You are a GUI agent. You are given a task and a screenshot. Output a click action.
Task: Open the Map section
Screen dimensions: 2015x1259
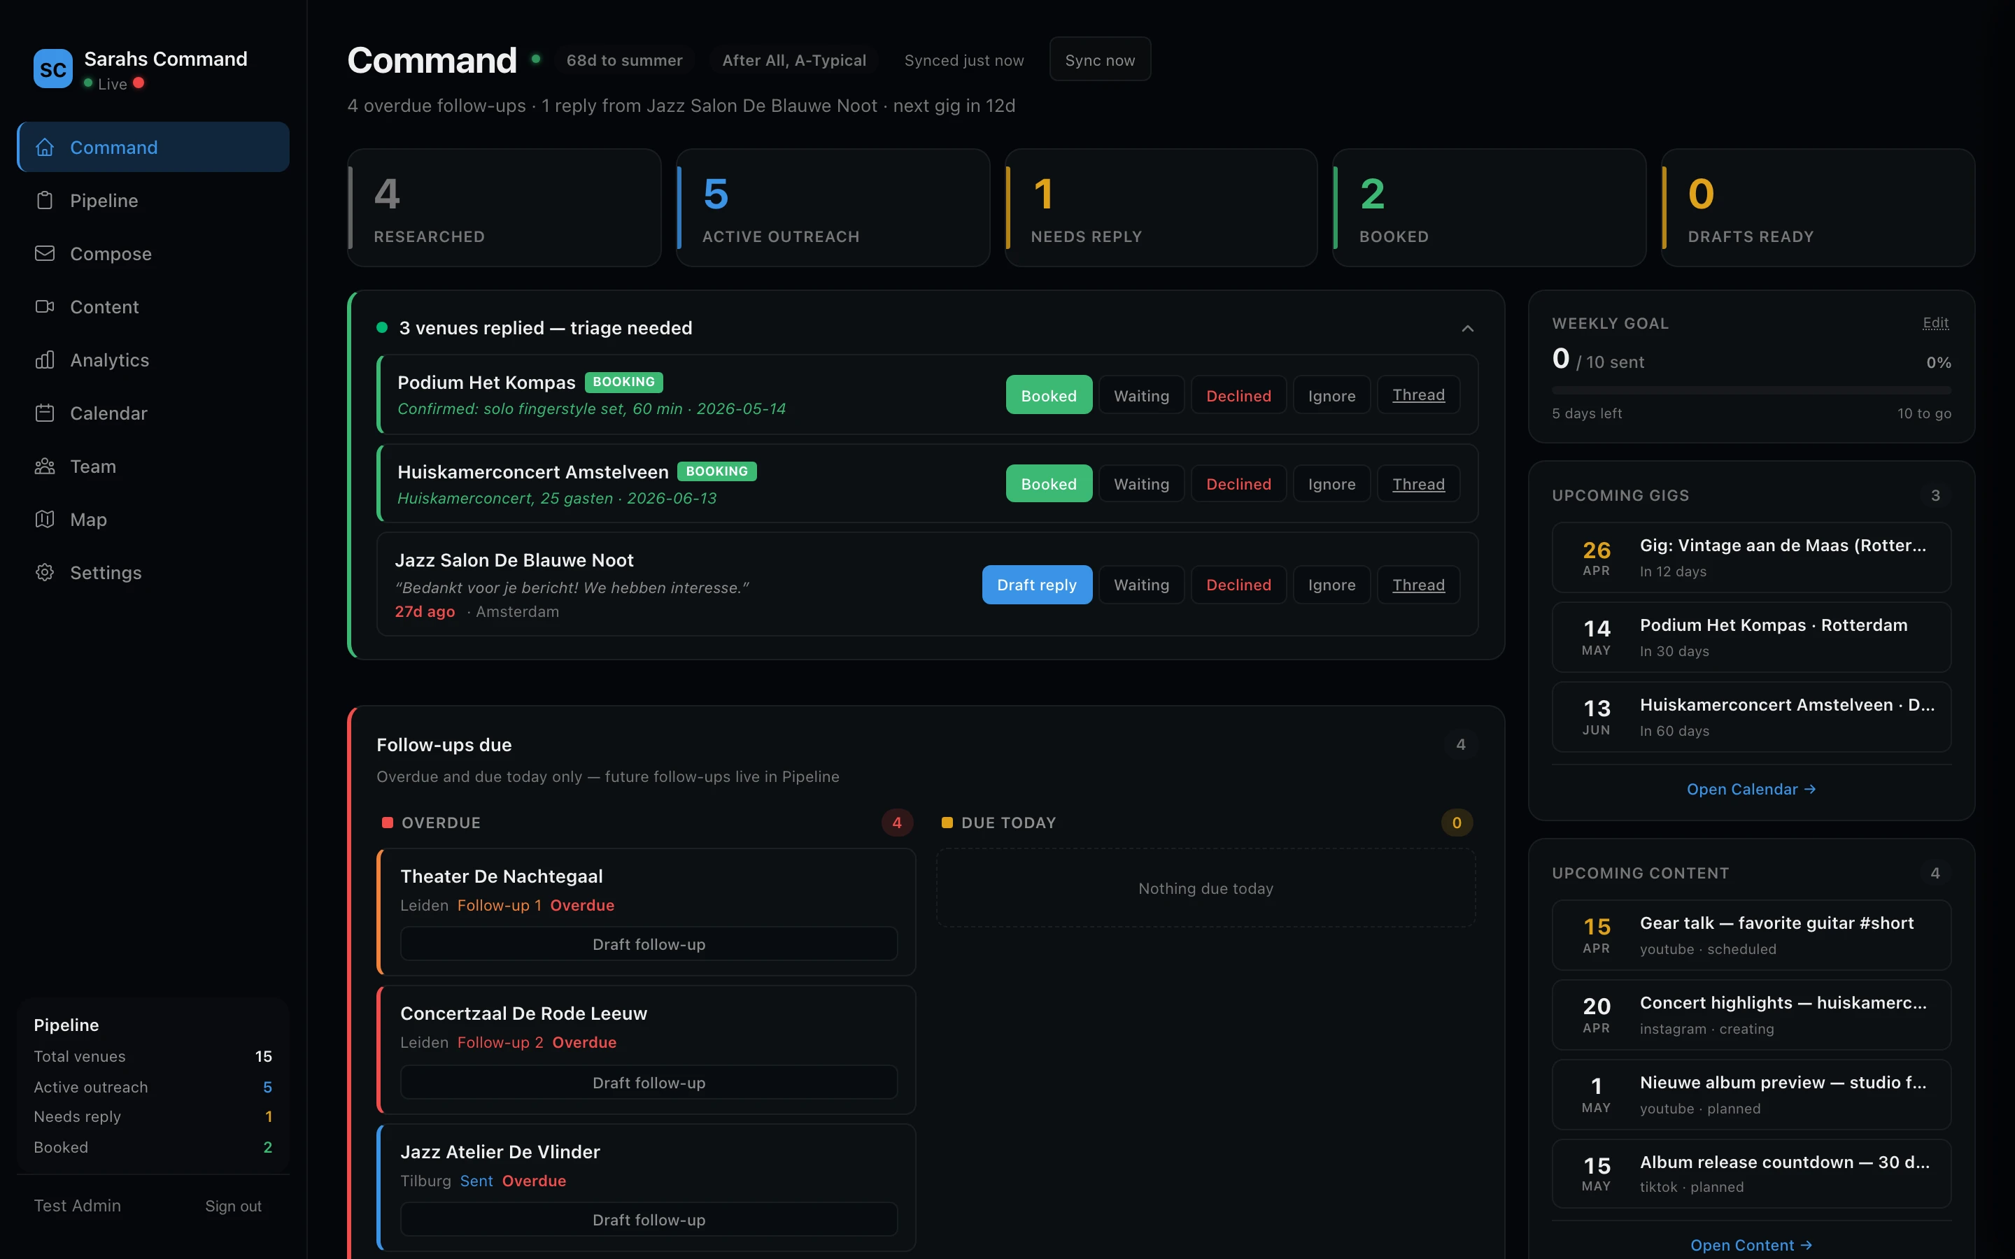coord(87,519)
